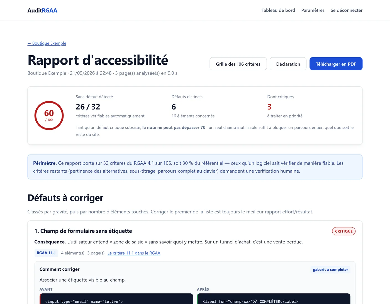Click the AVANT code block

(x=116, y=299)
